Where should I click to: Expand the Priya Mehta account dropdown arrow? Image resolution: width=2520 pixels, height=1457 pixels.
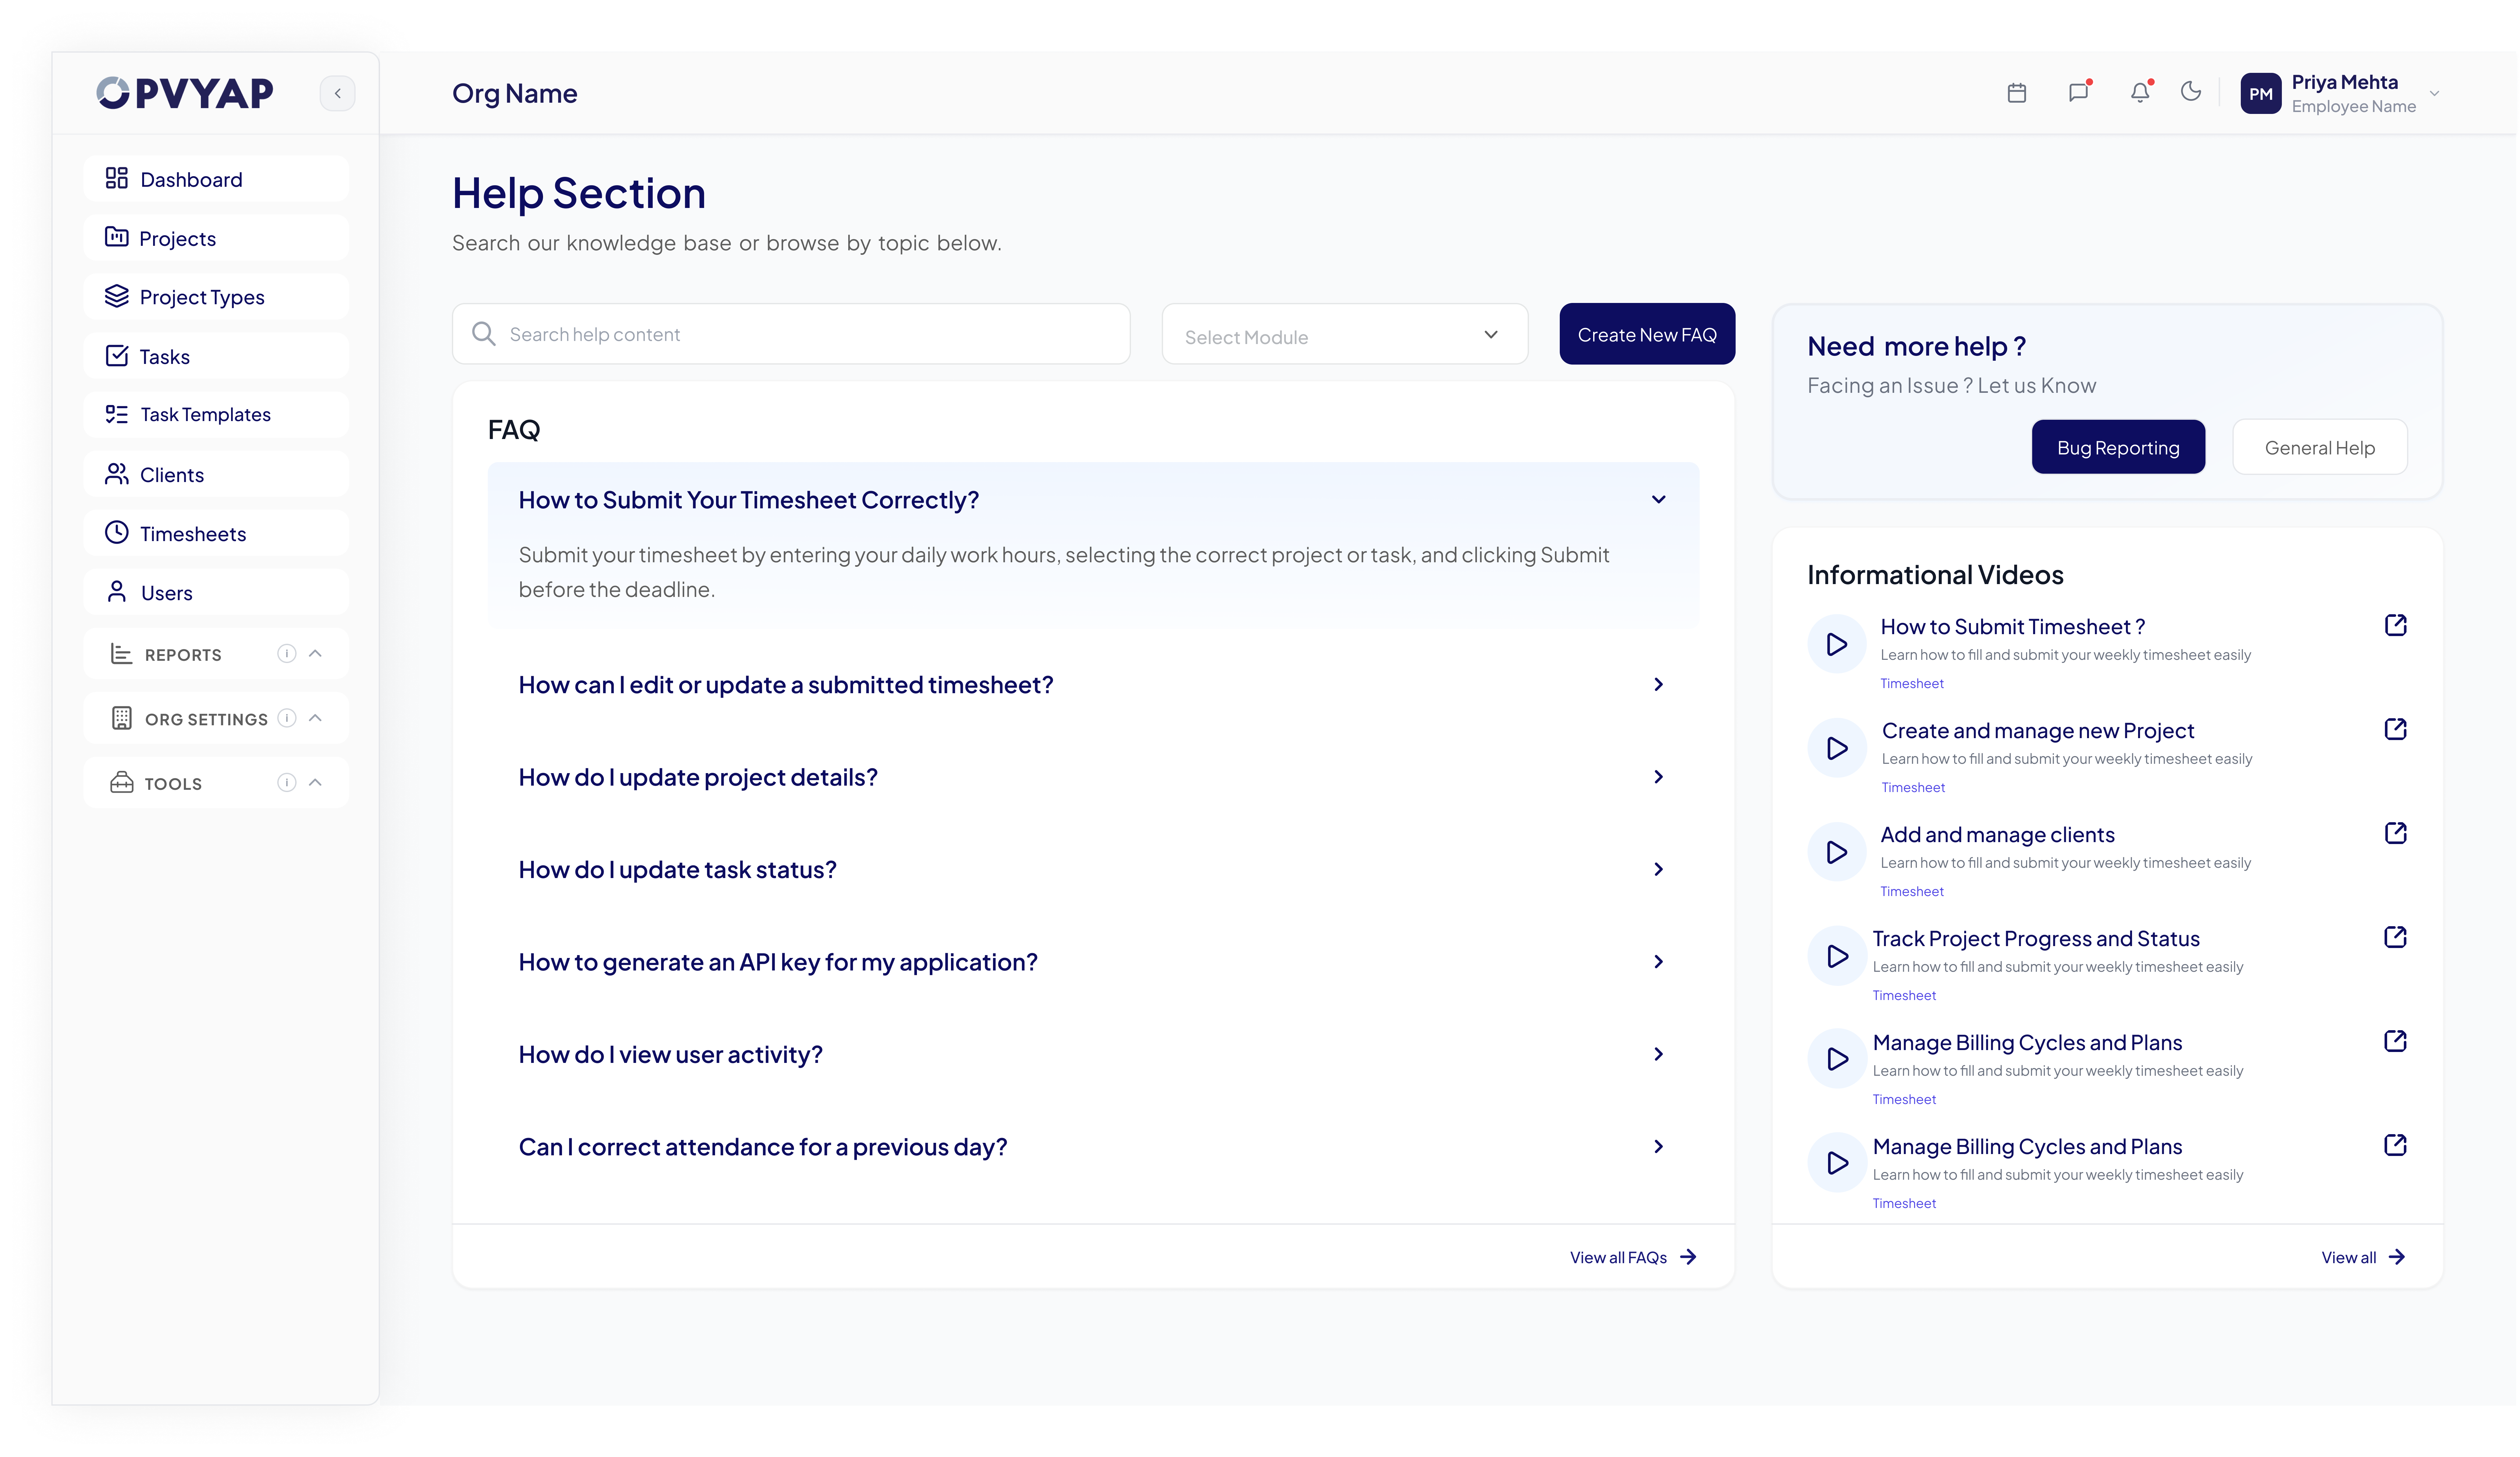tap(2434, 94)
